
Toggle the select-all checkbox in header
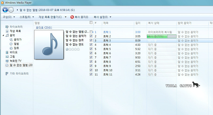[91, 23]
